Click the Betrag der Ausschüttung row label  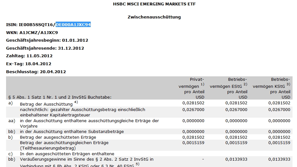pyautogui.click(x=49, y=103)
